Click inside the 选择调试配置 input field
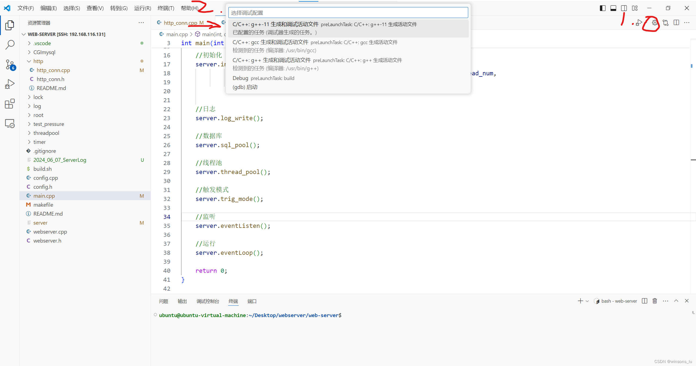The width and height of the screenshot is (696, 366). [x=348, y=13]
